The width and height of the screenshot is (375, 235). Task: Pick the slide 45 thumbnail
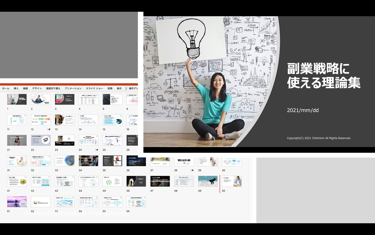point(112,181)
